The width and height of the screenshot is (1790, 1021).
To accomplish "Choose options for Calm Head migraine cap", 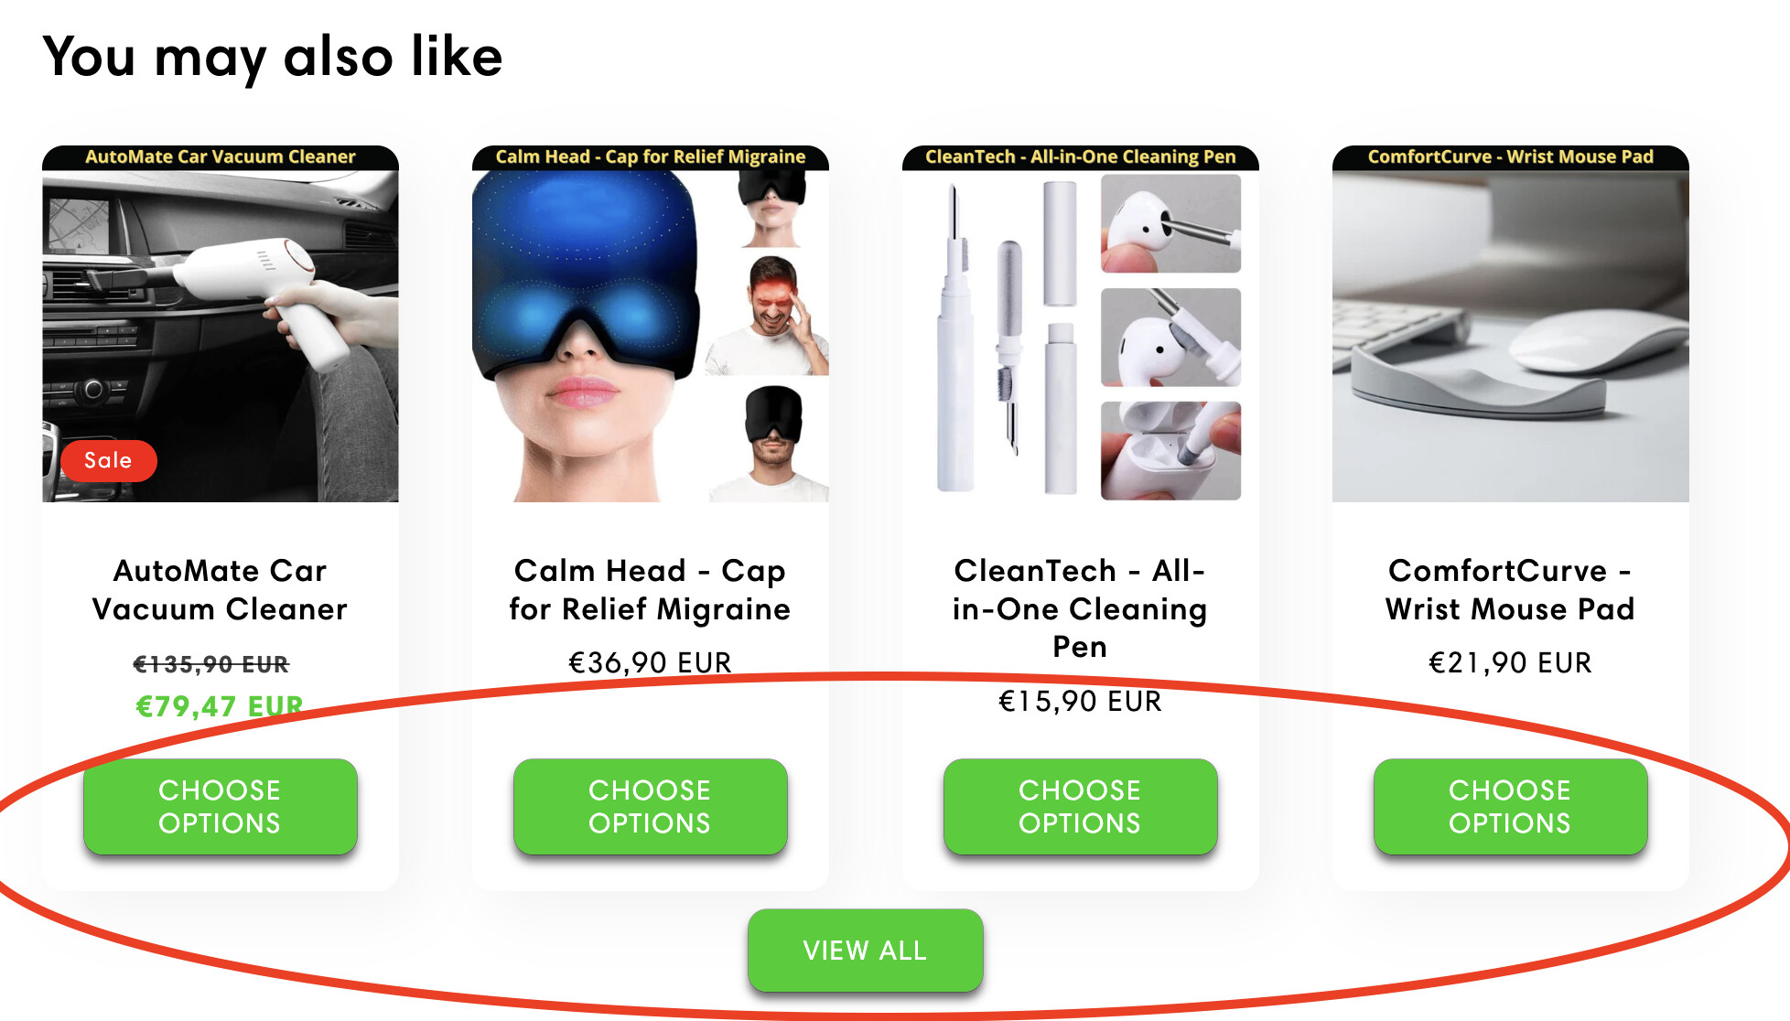I will (x=651, y=806).
